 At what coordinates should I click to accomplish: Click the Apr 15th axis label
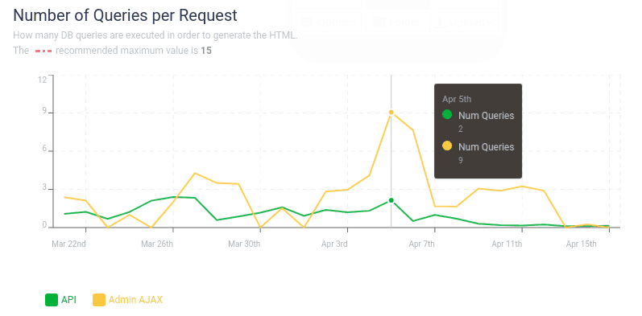tap(582, 244)
